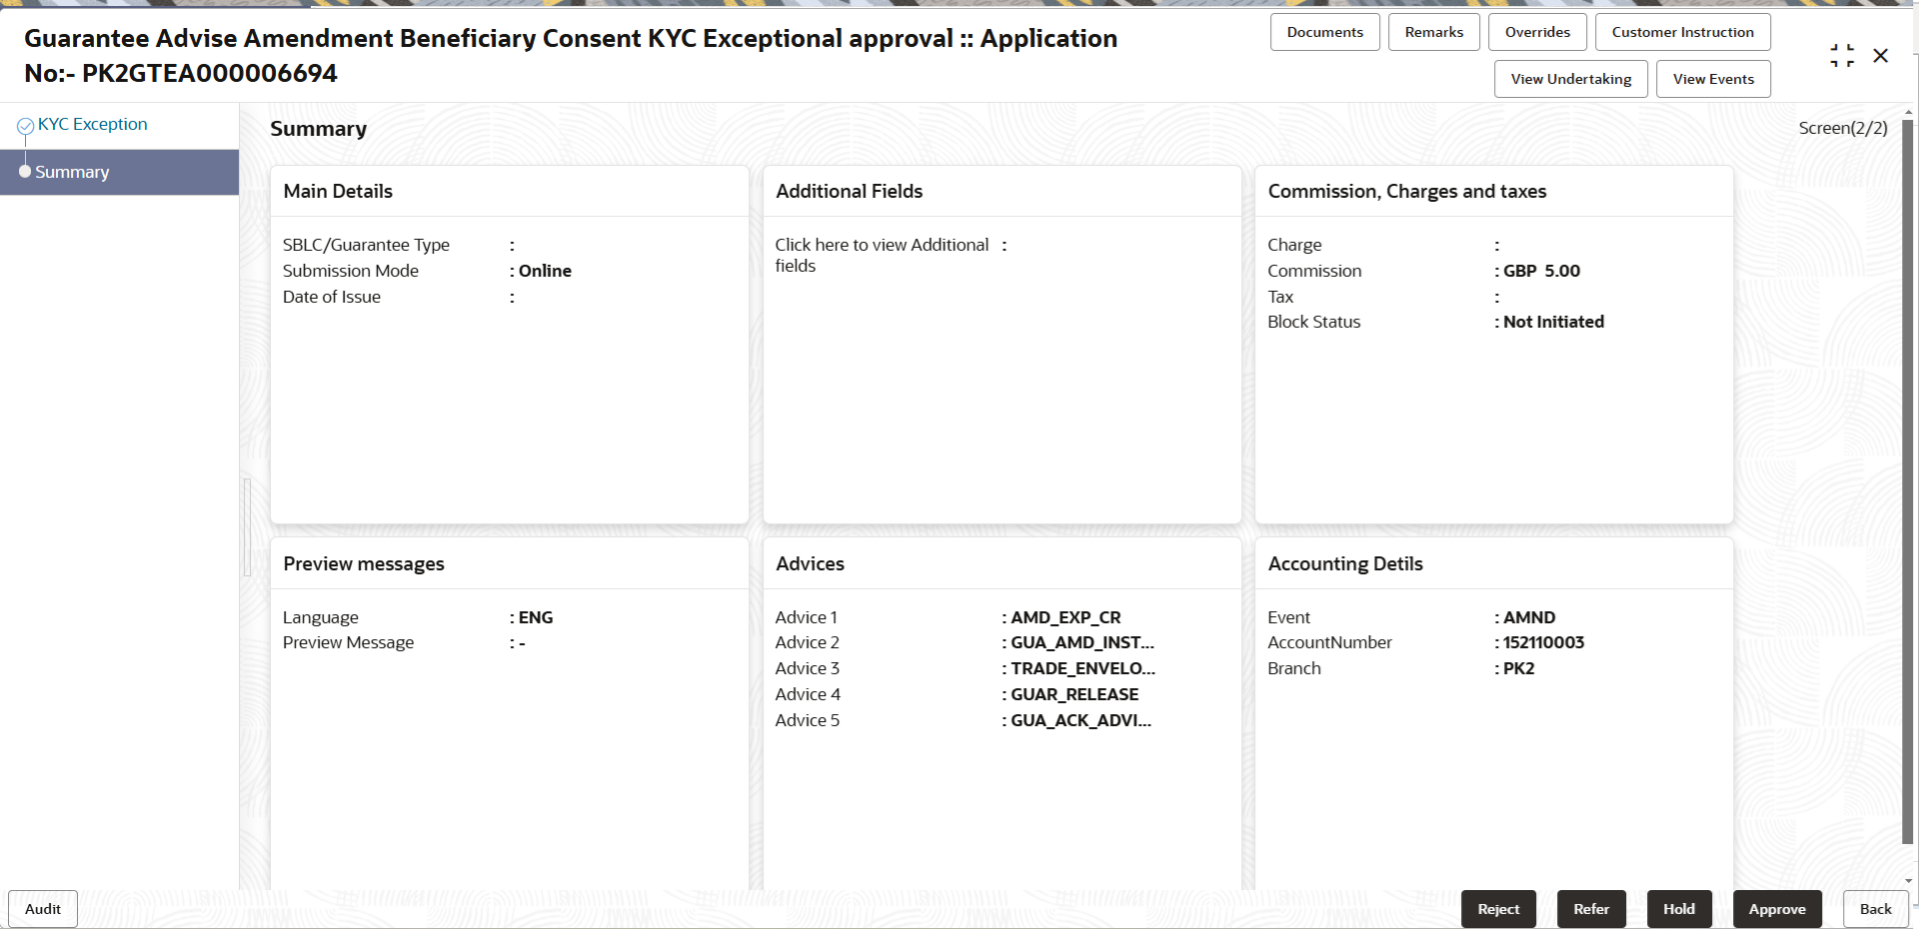
Task: Open the Documents panel
Action: 1324,31
